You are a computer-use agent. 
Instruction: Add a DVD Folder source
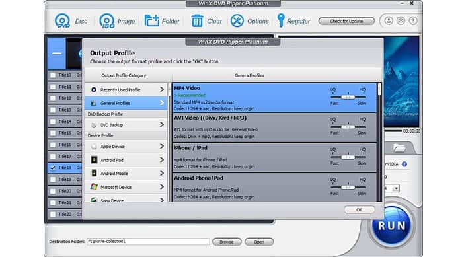click(x=152, y=21)
